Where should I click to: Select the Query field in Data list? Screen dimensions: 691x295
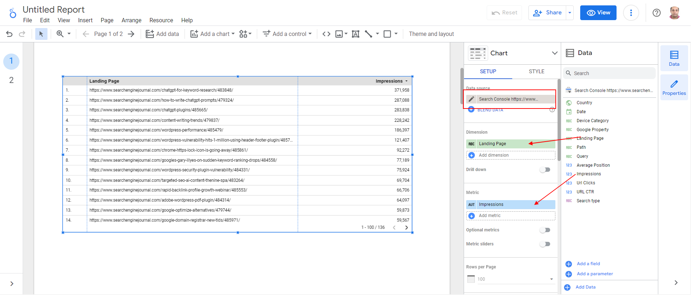pyautogui.click(x=582, y=156)
